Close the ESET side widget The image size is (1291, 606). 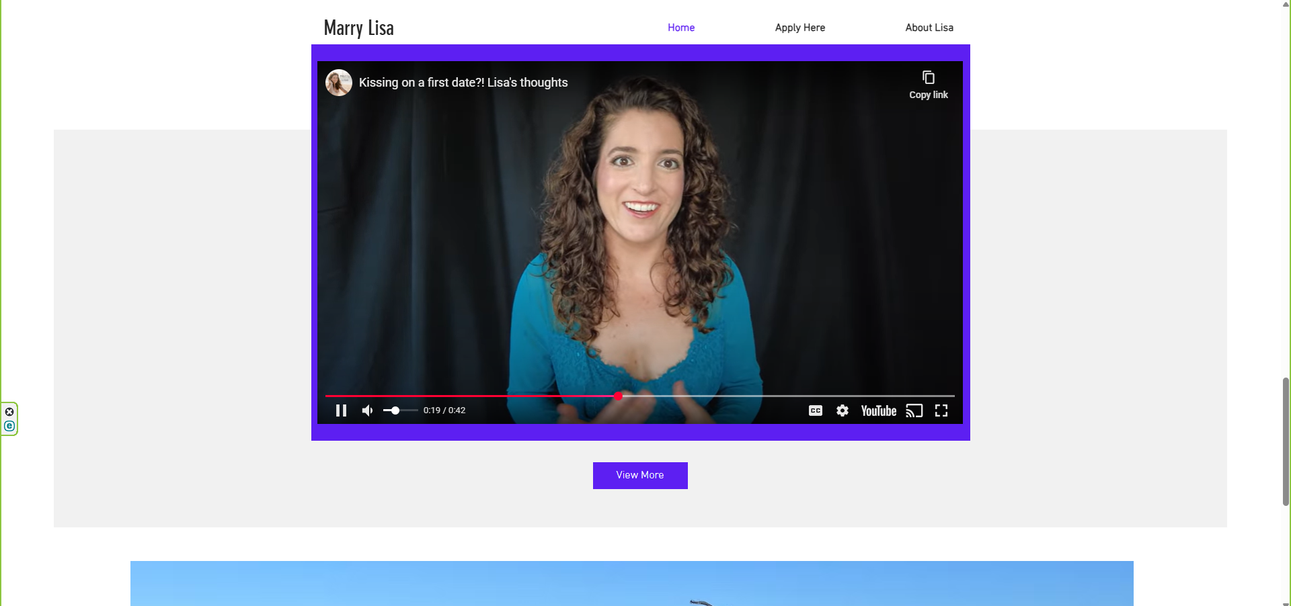(9, 412)
